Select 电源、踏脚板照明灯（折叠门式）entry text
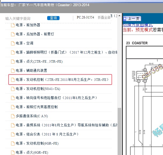This screenshot has width=163, height=155. coord(66,52)
